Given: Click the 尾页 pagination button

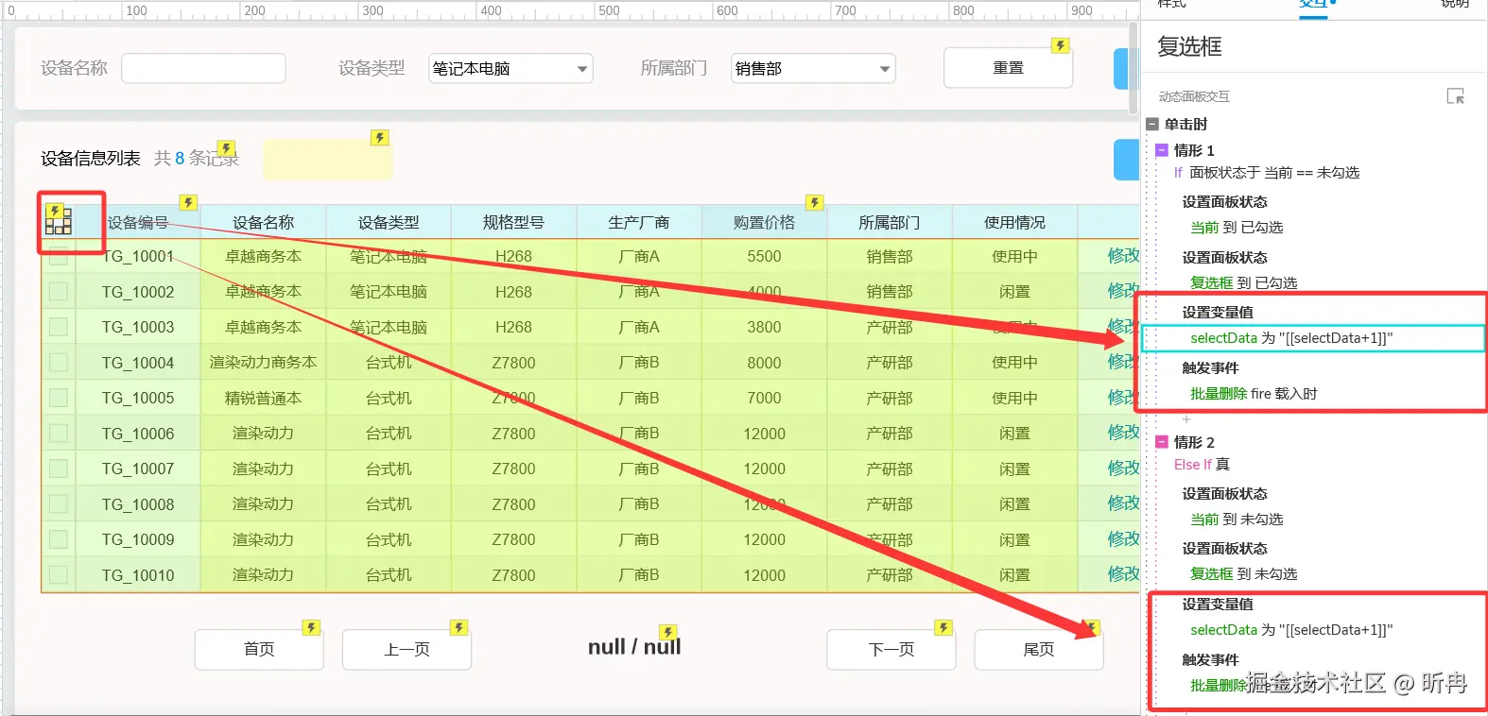Looking at the screenshot, I should pos(1039,650).
